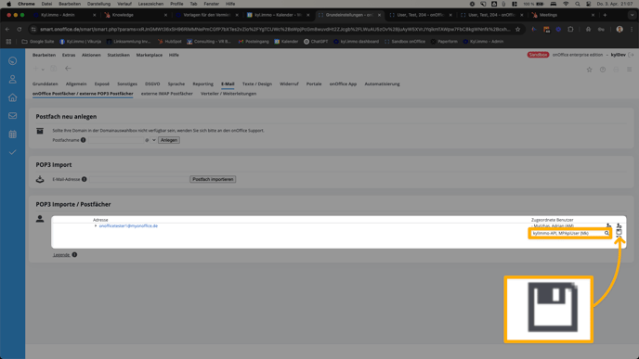Open tasks via sidebar checkmark icon
Image resolution: width=639 pixels, height=359 pixels.
coord(13,152)
